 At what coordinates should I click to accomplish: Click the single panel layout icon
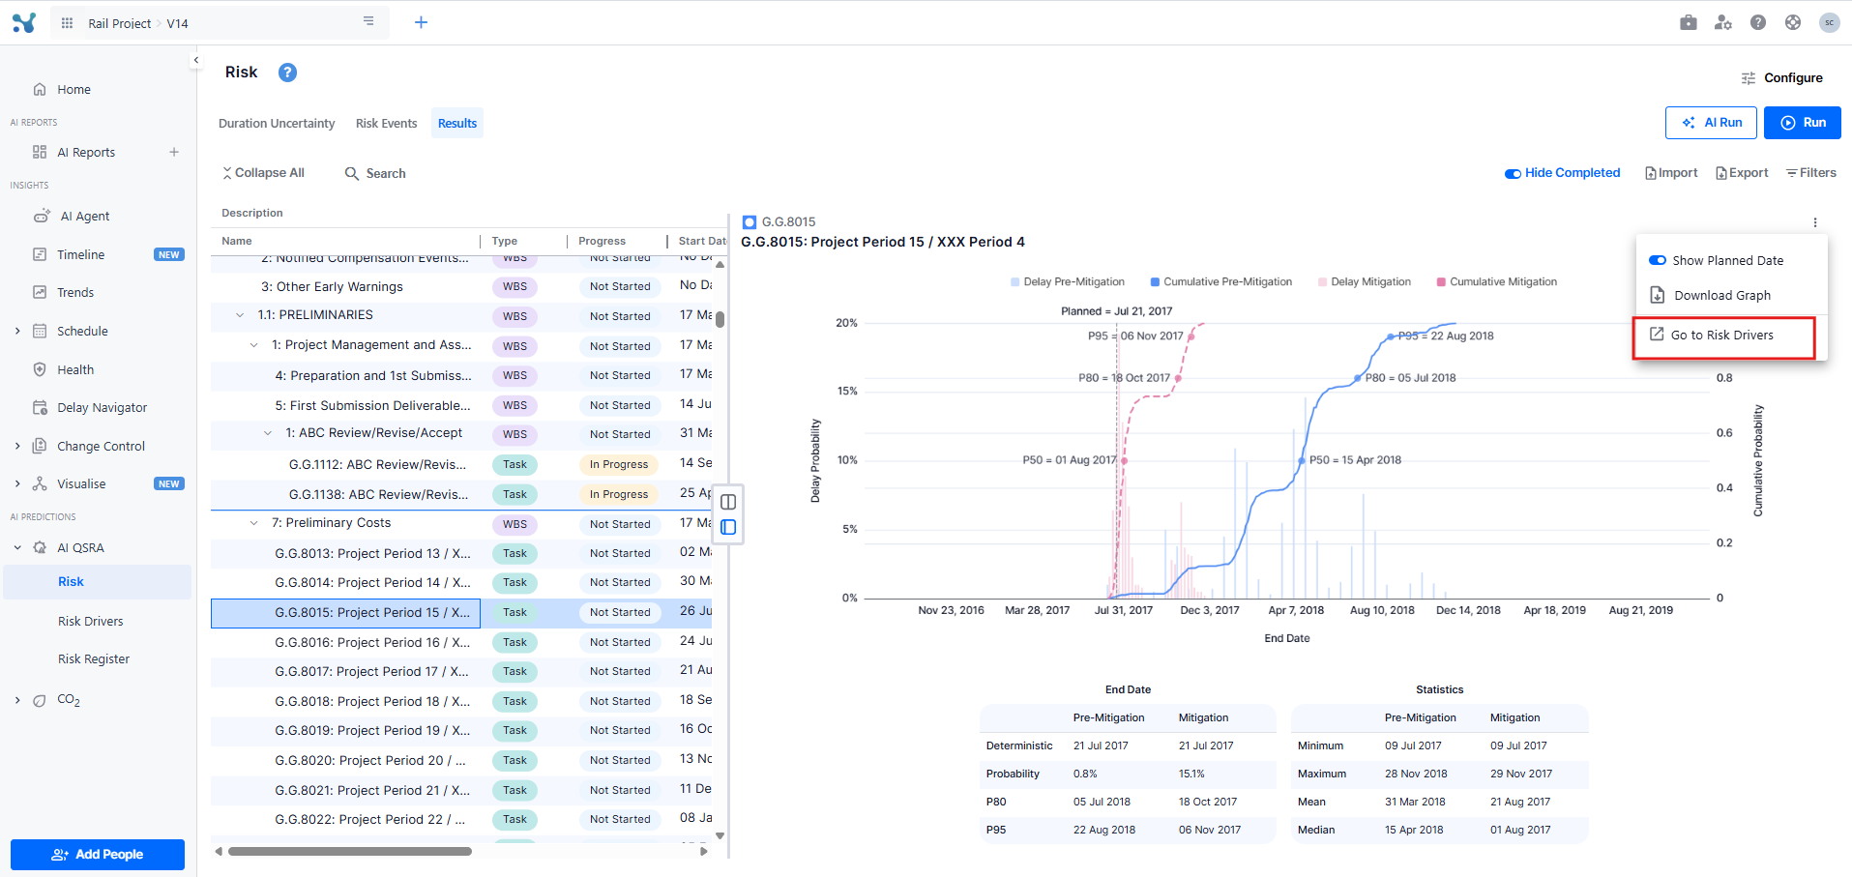(x=728, y=527)
